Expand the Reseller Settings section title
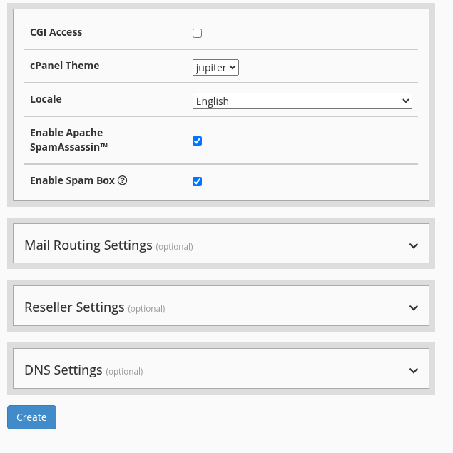The height and width of the screenshot is (453, 453). coord(74,307)
